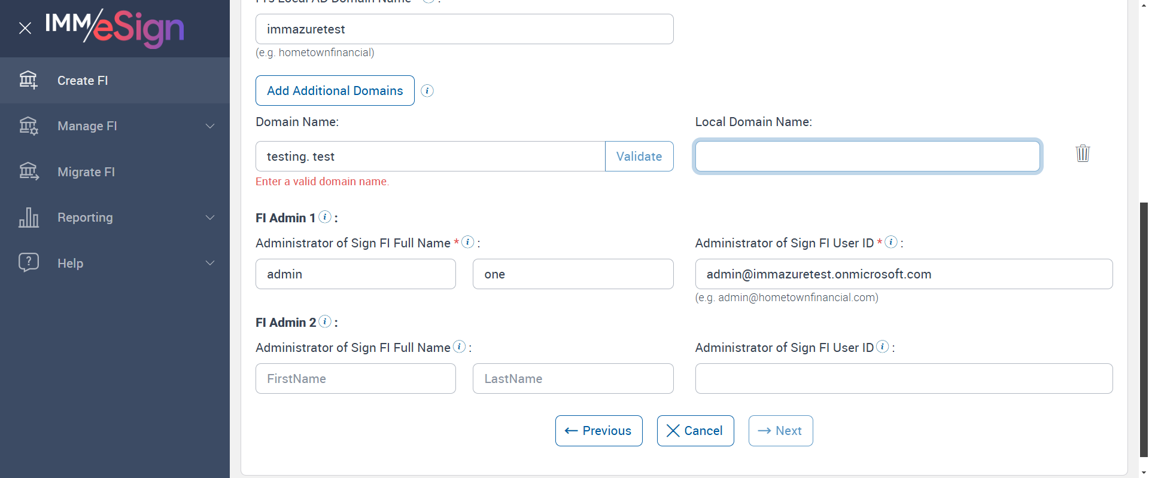Click the Add Additional Domains button
Image resolution: width=1149 pixels, height=478 pixels.
(335, 91)
